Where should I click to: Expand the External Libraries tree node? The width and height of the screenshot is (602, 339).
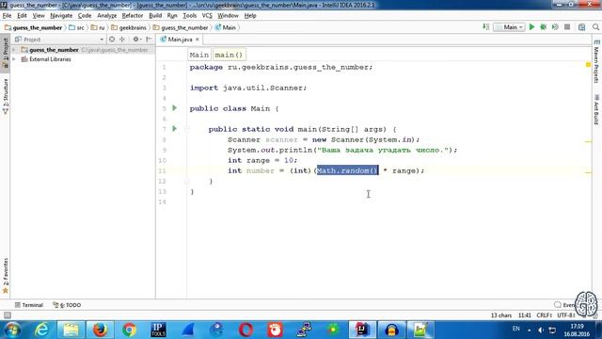click(14, 59)
